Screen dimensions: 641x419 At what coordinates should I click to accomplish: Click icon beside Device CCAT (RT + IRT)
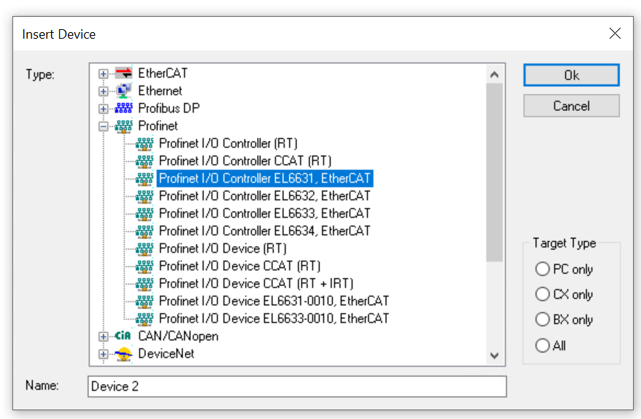coord(145,284)
